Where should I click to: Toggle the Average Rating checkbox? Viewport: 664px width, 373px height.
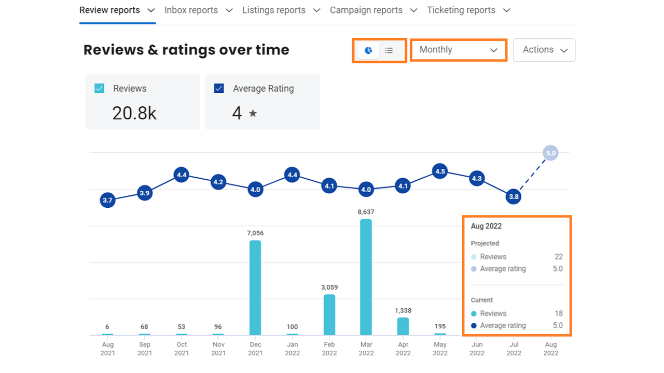[x=219, y=89]
